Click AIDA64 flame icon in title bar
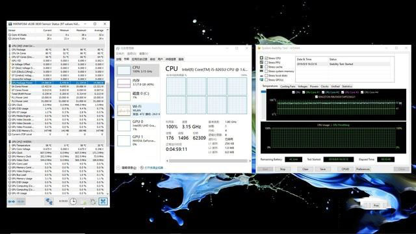416x234 pixels. 259,48
